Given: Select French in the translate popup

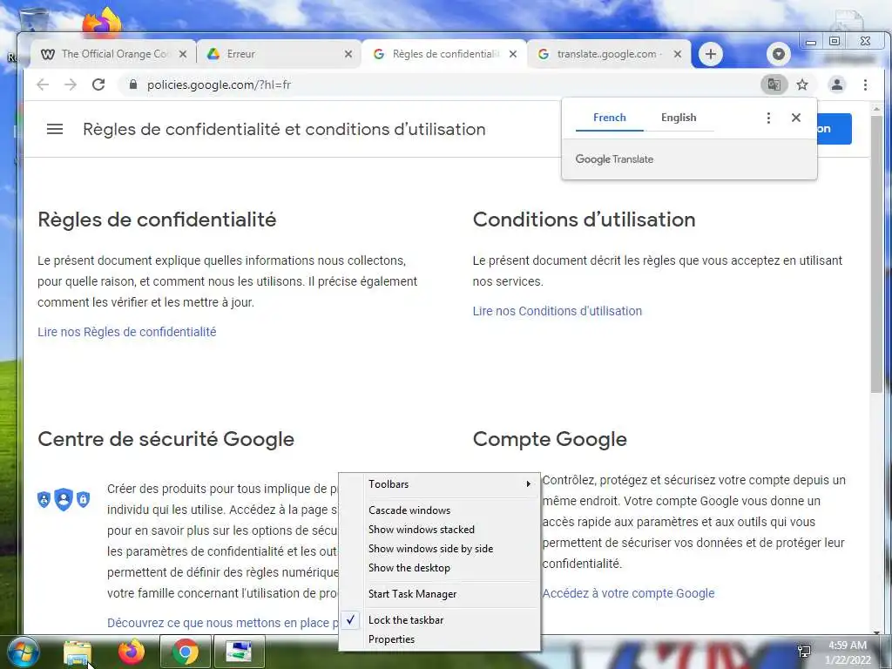Looking at the screenshot, I should click(609, 118).
